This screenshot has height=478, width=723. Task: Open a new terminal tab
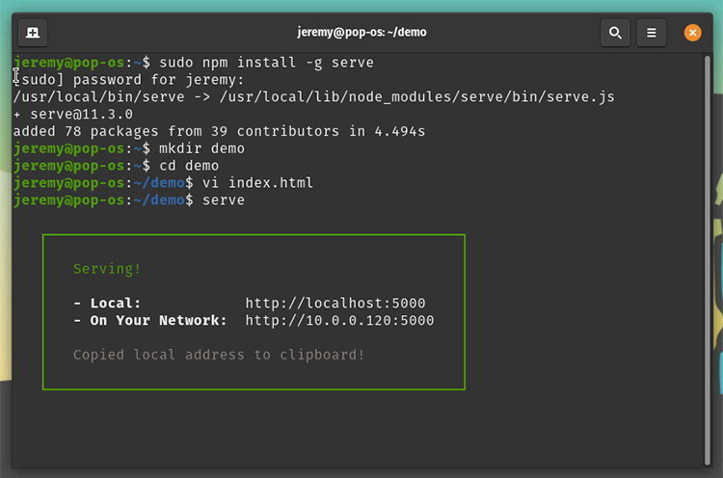(32, 33)
